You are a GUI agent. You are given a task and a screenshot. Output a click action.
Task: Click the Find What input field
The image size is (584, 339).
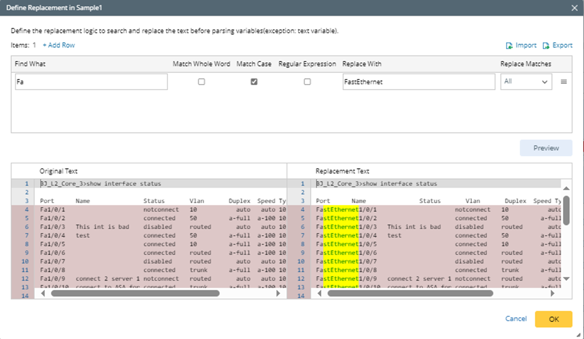tap(91, 82)
